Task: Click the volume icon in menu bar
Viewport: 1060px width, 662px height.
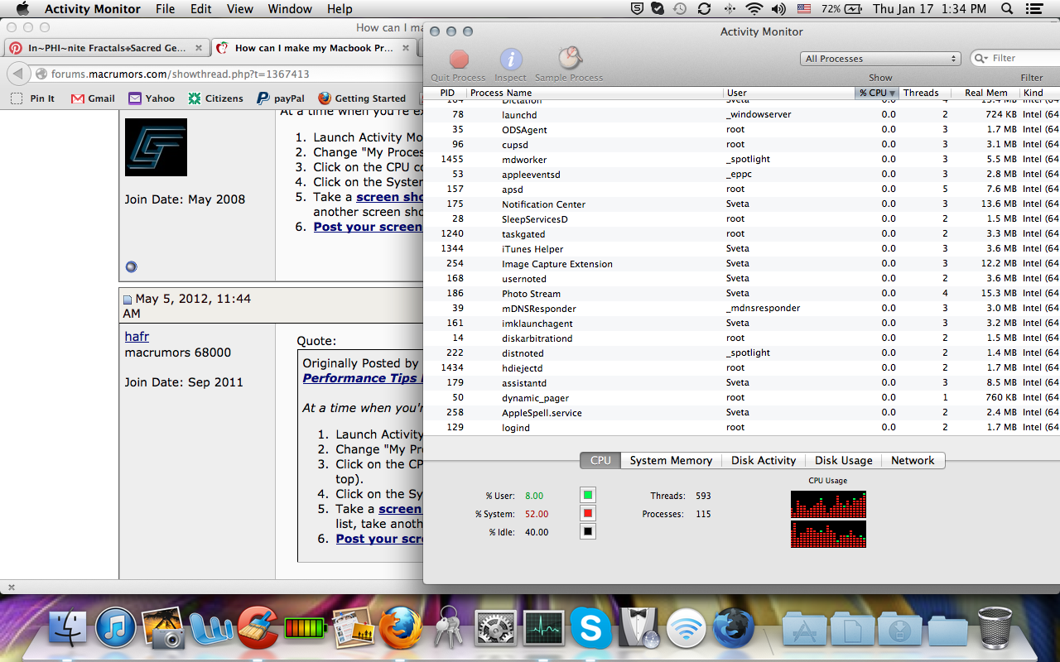Action: [x=778, y=9]
